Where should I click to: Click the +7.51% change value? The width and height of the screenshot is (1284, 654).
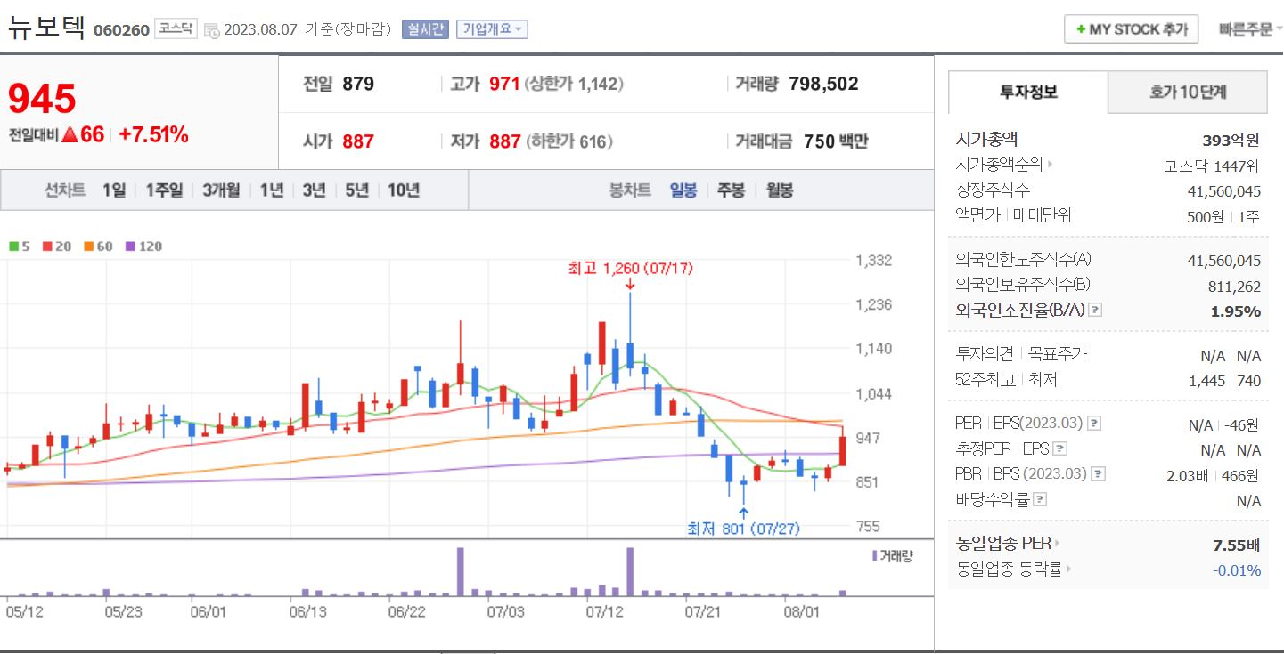[153, 135]
